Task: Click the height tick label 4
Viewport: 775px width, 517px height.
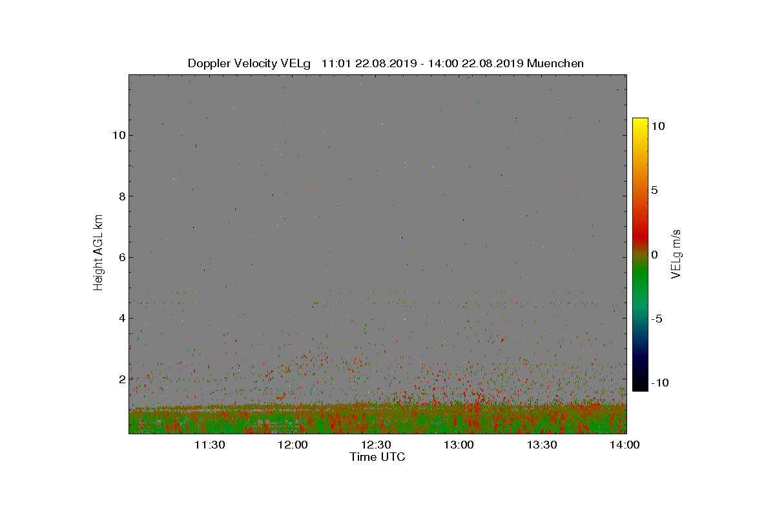Action: coord(121,318)
